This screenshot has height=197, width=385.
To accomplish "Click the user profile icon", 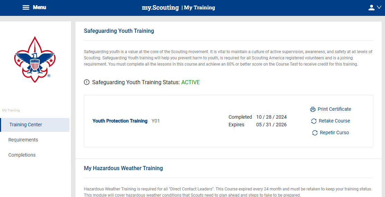I will point(372,8).
